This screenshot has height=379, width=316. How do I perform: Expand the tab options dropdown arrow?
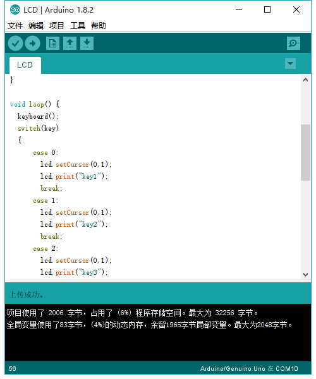(x=290, y=64)
